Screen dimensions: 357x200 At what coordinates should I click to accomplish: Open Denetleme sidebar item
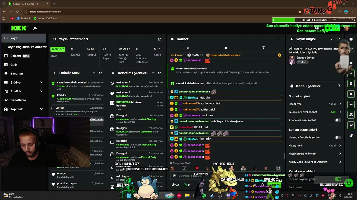23,100
